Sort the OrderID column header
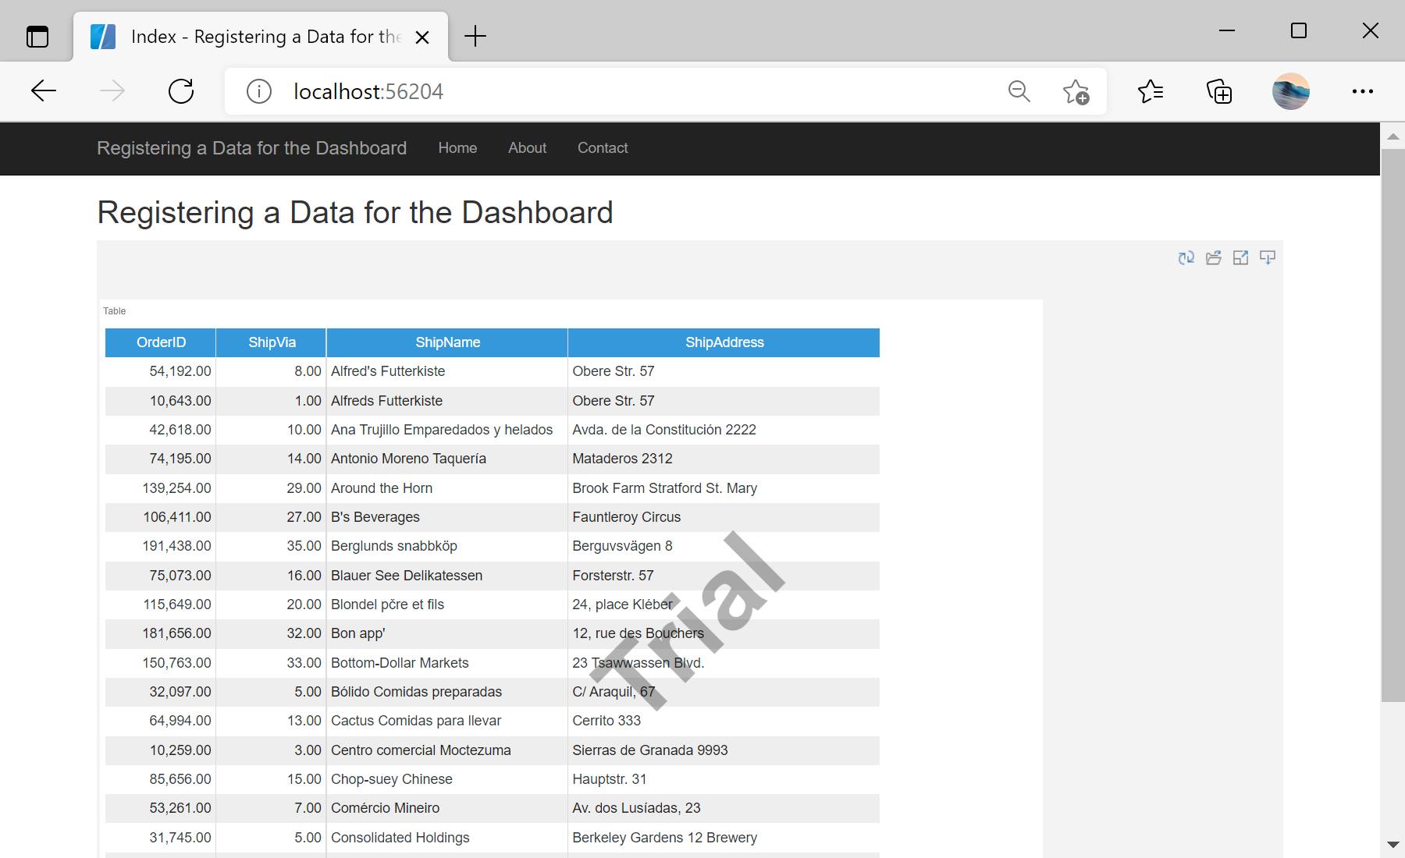This screenshot has height=858, width=1405. (x=160, y=342)
